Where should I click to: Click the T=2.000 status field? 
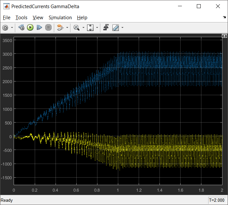[x=217, y=200]
